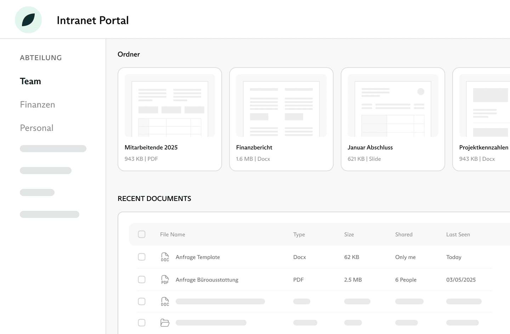This screenshot has width=510, height=334.
Task: Click the Intranet Portal title
Action: [x=93, y=21]
